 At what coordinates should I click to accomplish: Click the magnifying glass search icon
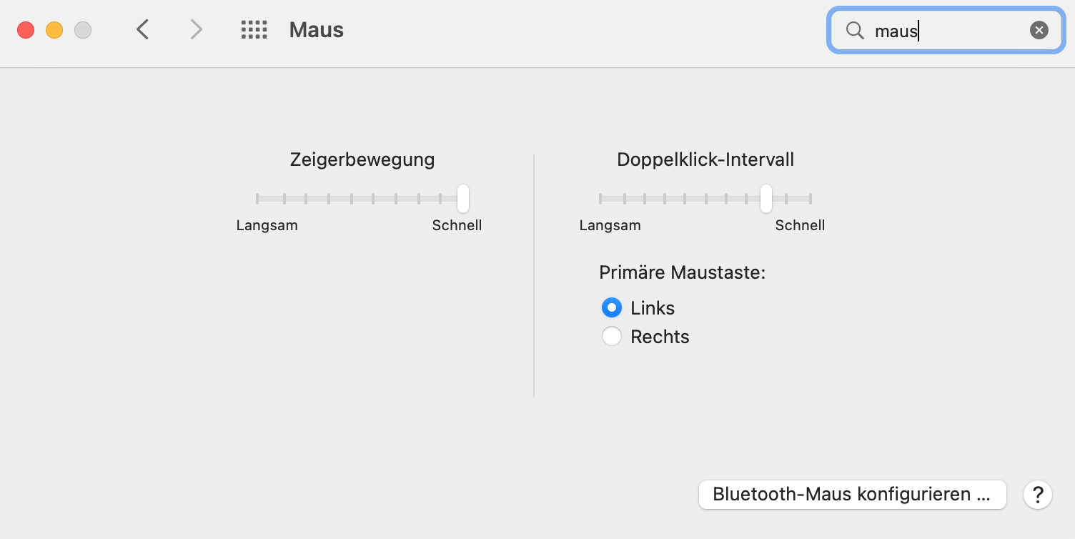click(x=855, y=30)
